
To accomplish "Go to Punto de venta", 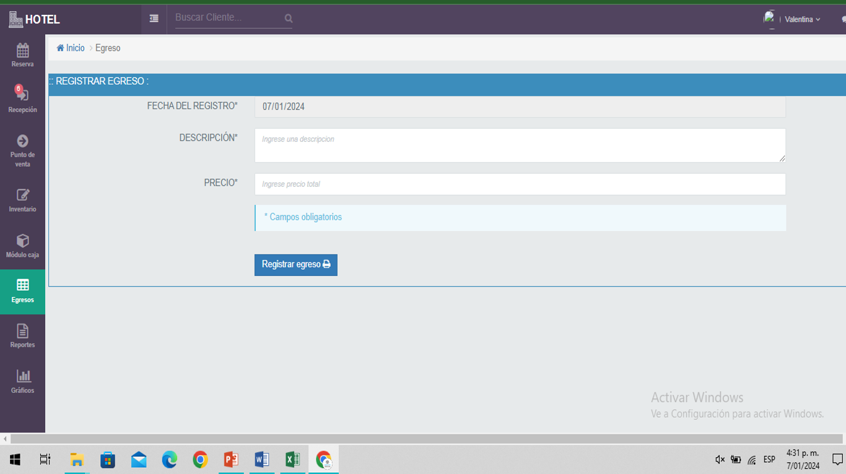I will [x=22, y=150].
